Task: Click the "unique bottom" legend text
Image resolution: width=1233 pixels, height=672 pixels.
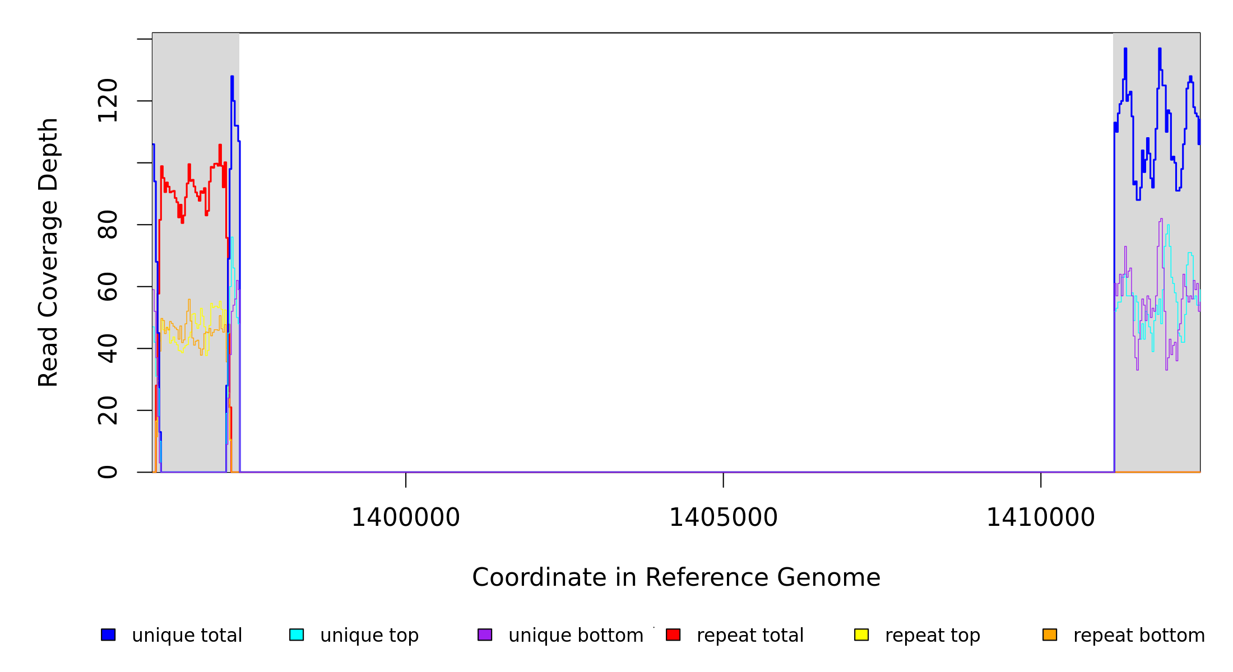Action: (576, 636)
